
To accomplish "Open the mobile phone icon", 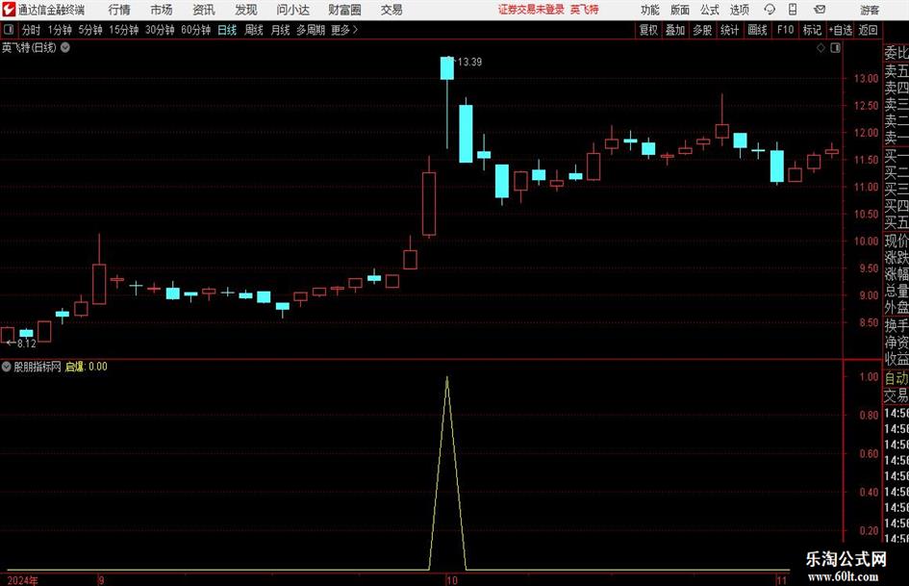I will [793, 10].
